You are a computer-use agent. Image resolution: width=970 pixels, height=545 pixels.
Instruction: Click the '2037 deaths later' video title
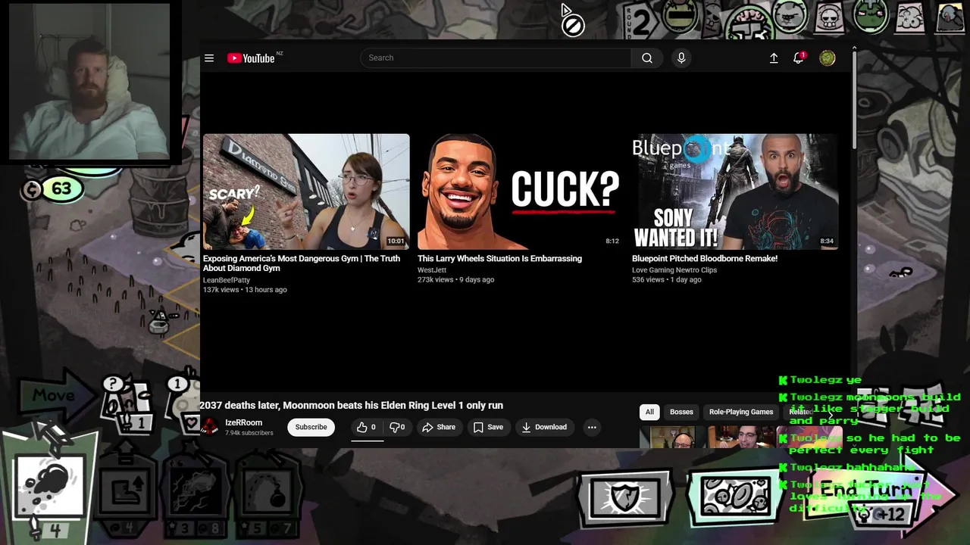point(352,406)
